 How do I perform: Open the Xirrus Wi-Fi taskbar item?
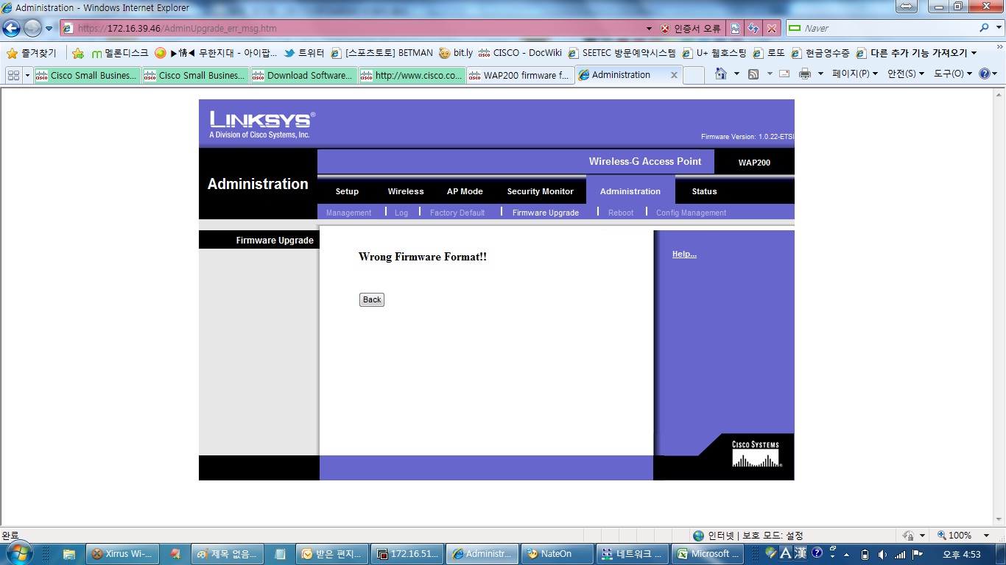[x=122, y=554]
